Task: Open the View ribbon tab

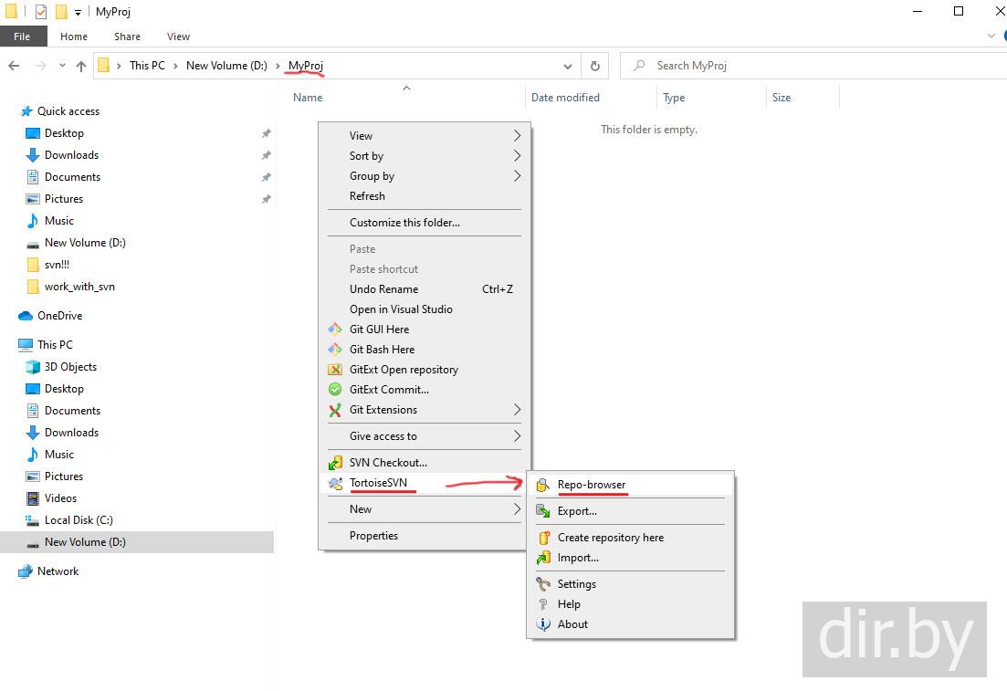Action: tap(178, 37)
